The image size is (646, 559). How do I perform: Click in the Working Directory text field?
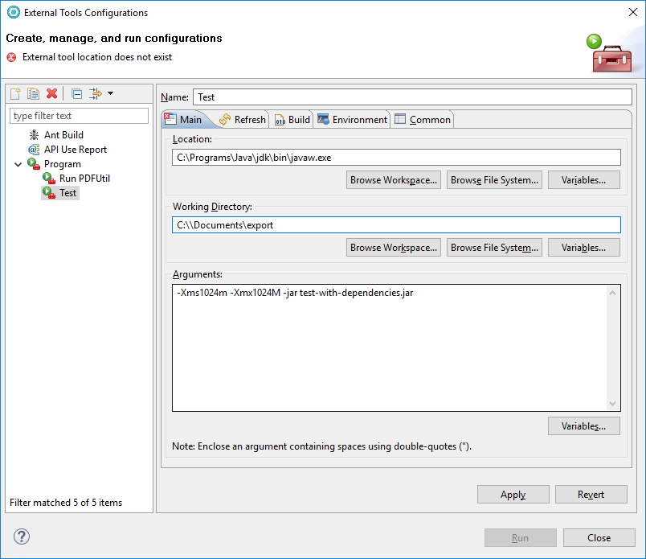coord(396,225)
